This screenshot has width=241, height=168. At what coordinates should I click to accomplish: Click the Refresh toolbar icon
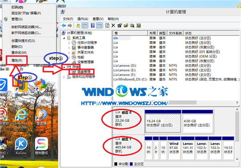(107, 25)
